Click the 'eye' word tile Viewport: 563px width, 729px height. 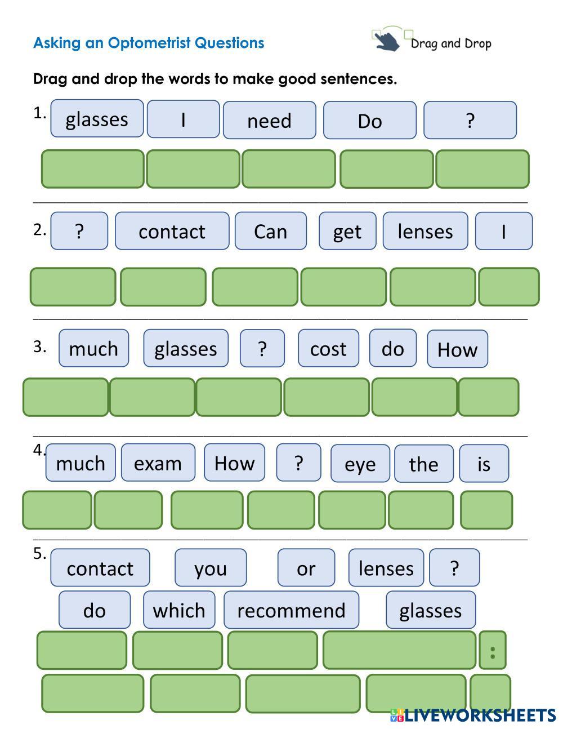[360, 464]
